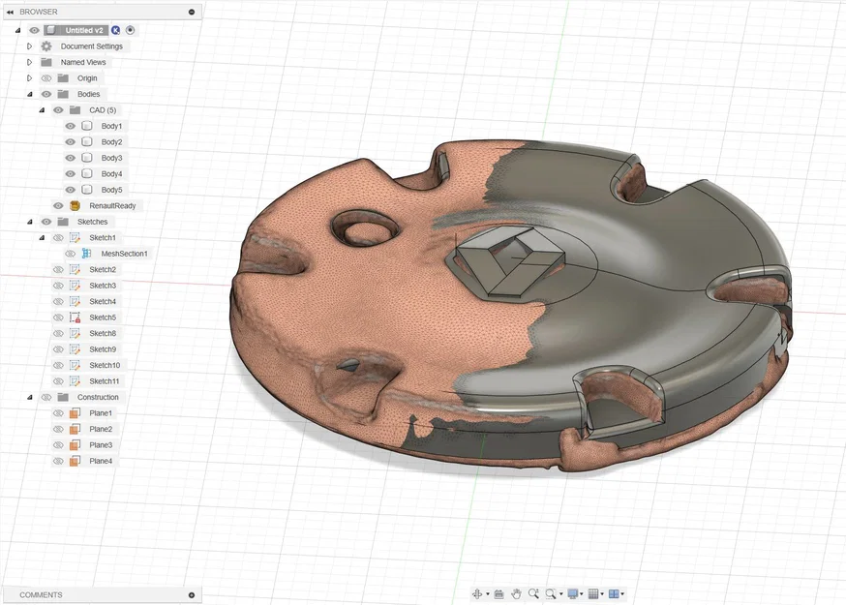Viewport: 846px width, 605px height.
Task: Click the blue K badge beside Untitled v2
Action: pos(115,30)
